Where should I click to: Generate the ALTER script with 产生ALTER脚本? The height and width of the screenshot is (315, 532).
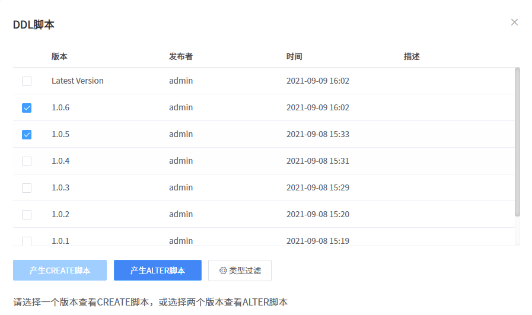tap(157, 270)
